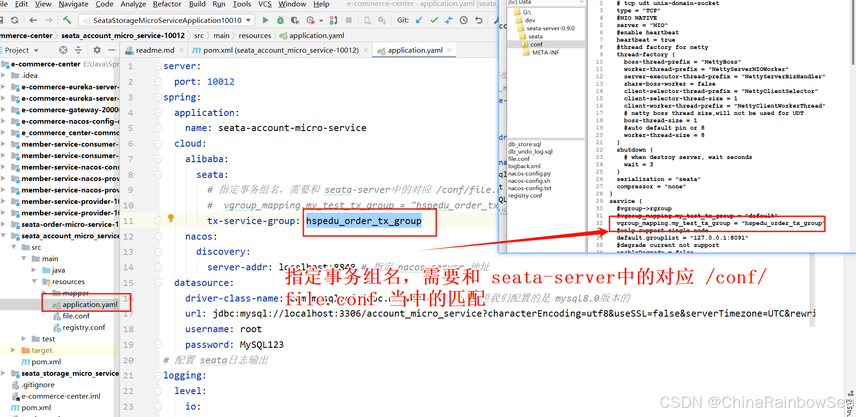The image size is (856, 417).
Task: Click the Build project hammer icon
Action: [x=67, y=20]
